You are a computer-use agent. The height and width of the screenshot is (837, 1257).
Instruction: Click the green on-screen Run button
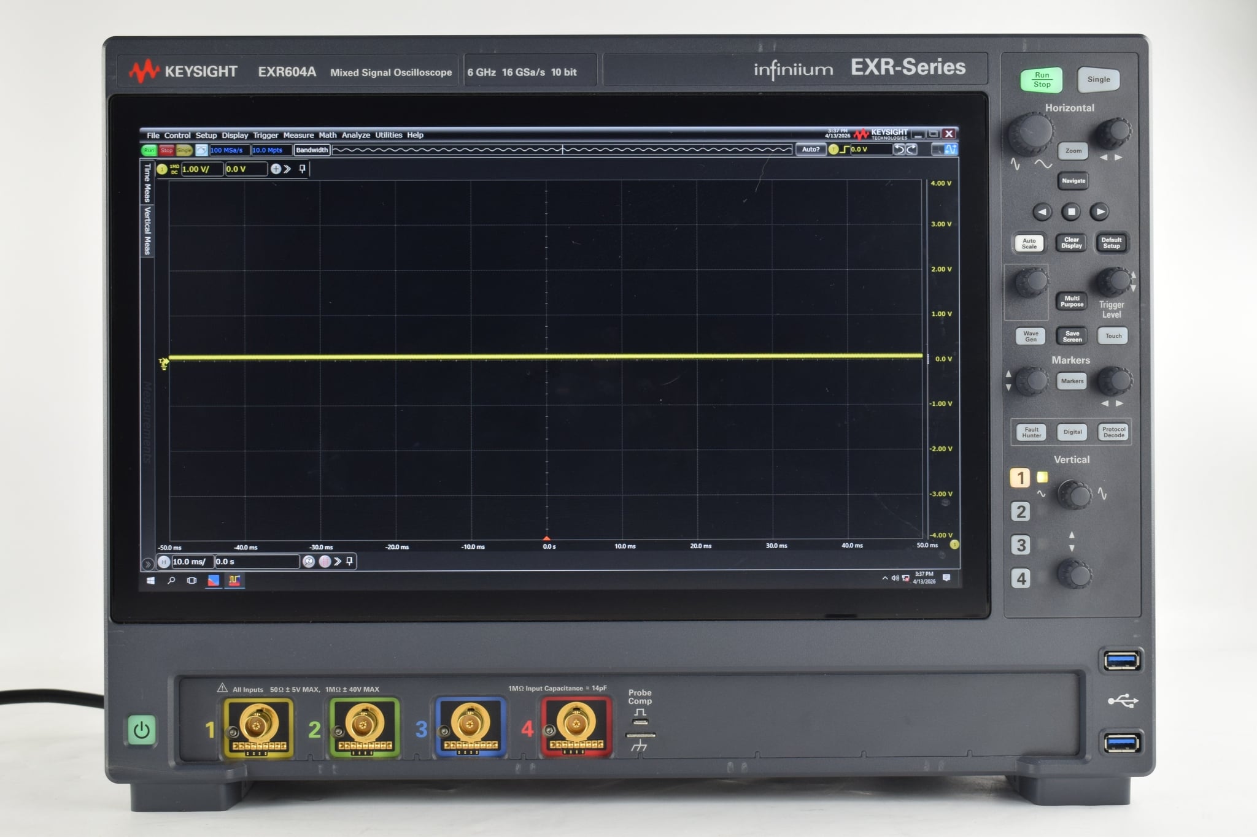click(149, 150)
